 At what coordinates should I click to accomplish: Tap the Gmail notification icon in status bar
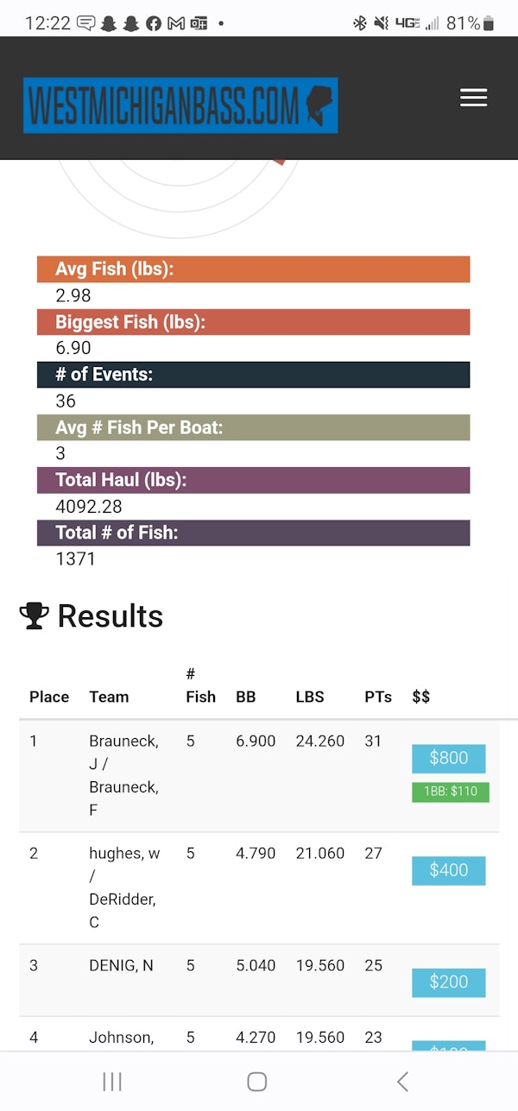pyautogui.click(x=176, y=23)
